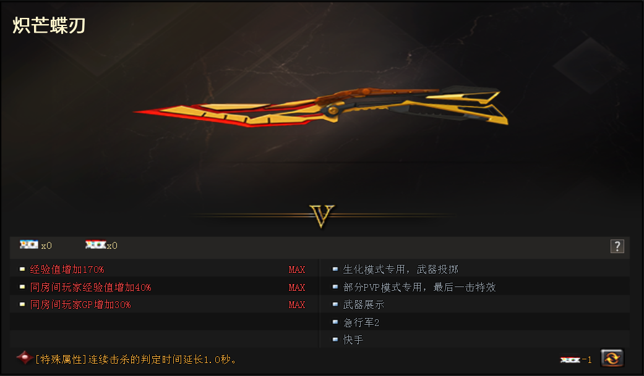Select the 快手 feature entry
The image size is (644, 376).
pyautogui.click(x=353, y=340)
